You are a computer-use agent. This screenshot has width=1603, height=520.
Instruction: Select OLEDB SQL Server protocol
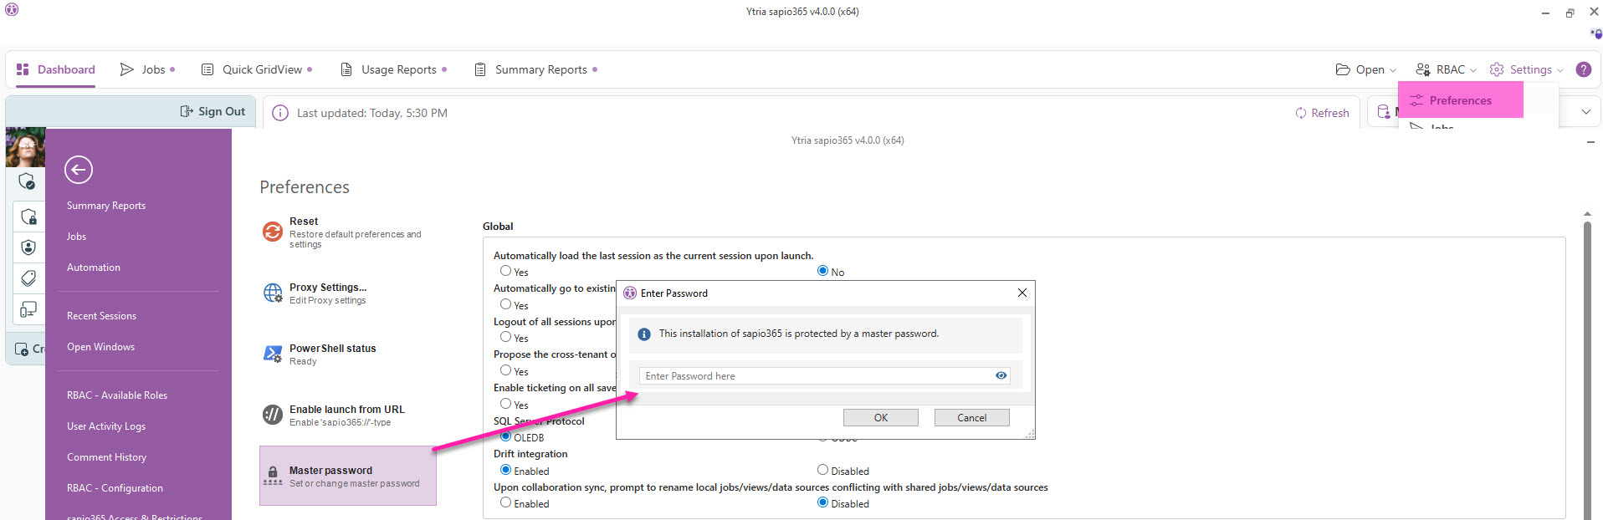click(506, 436)
